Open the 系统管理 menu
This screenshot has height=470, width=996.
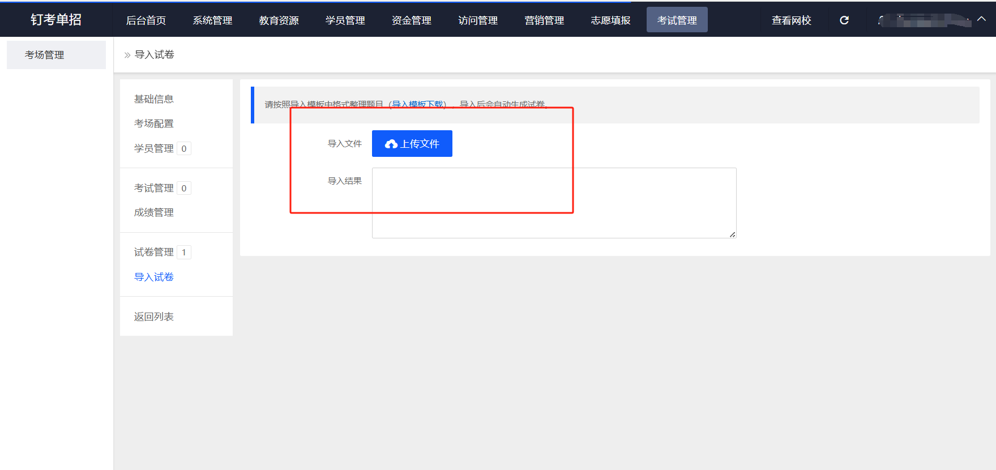(x=212, y=20)
